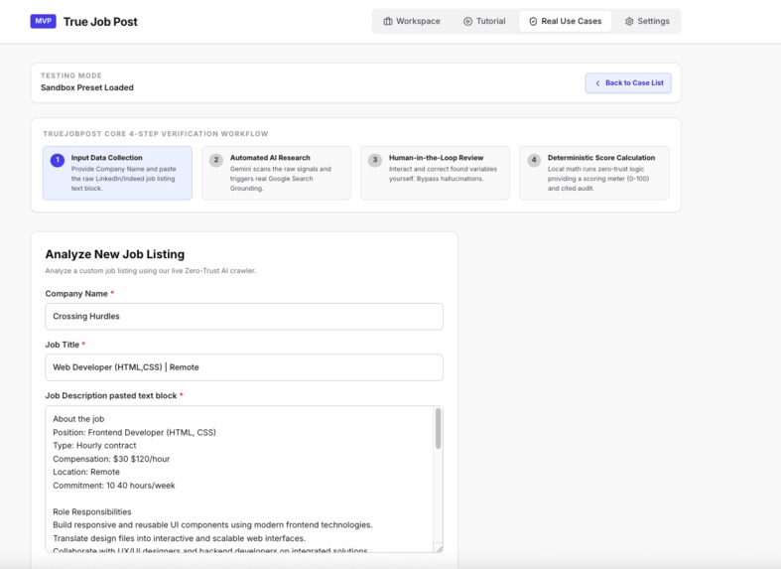
Task: Click the Compensation: $30 $120/hour line
Action: tap(111, 459)
